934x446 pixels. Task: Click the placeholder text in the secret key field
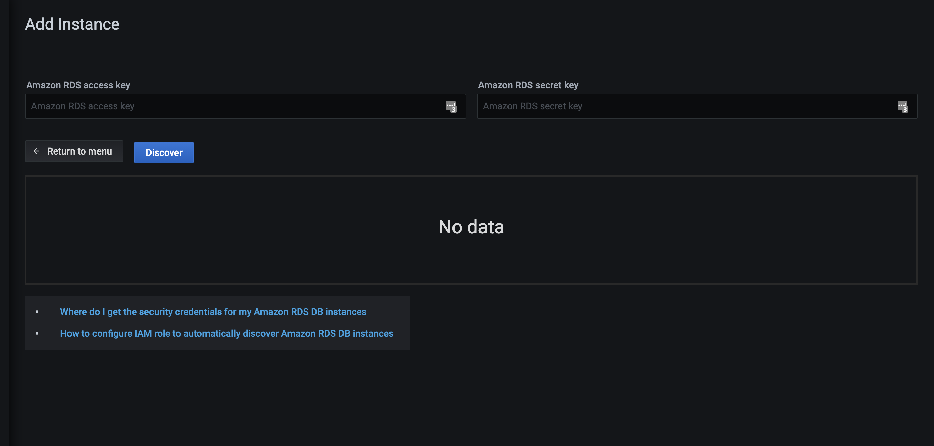pyautogui.click(x=532, y=106)
